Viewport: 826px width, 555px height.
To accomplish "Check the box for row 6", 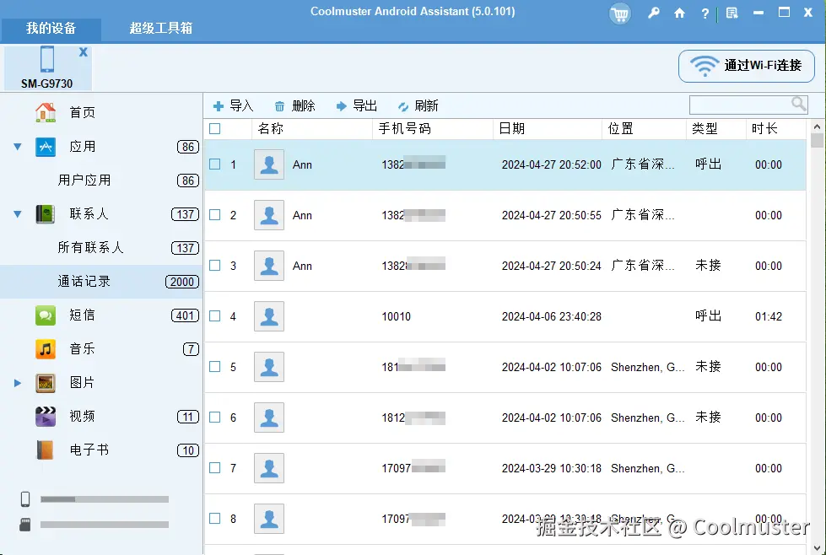I will point(215,417).
